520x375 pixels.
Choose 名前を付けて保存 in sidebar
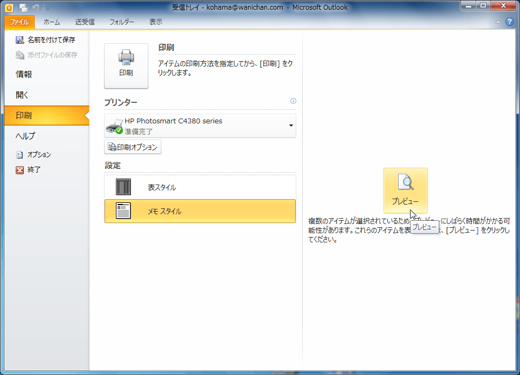click(x=47, y=40)
